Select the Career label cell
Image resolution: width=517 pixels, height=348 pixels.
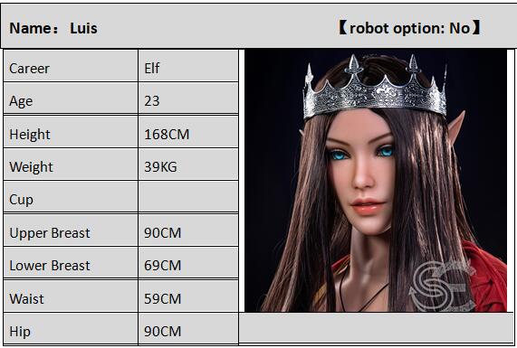[x=71, y=66]
